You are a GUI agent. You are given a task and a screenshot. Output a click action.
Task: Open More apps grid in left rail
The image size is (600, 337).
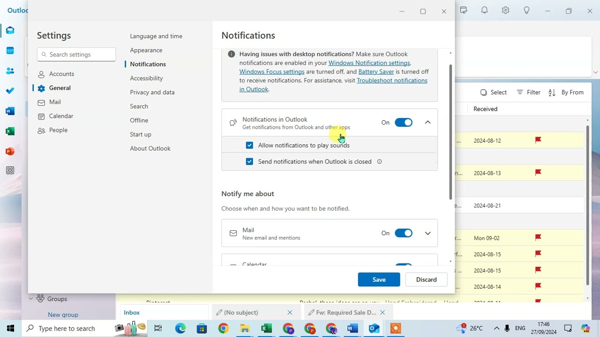tap(10, 171)
